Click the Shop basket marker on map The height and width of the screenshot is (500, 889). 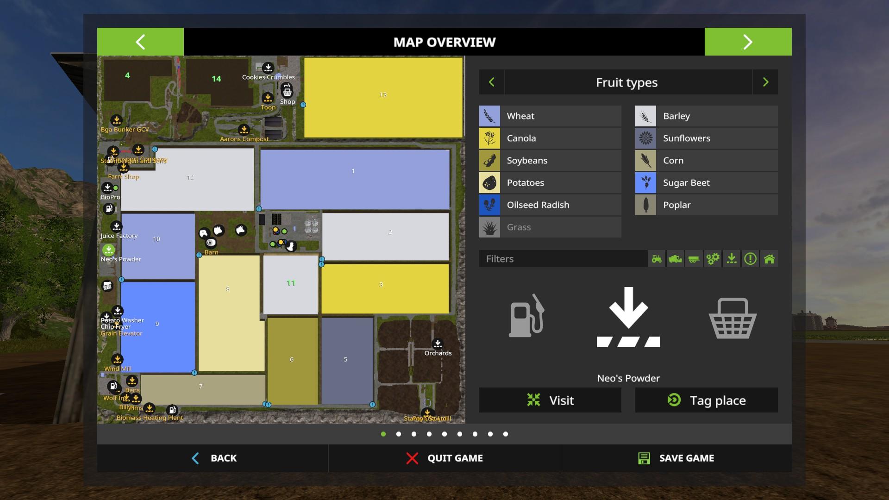tap(287, 91)
